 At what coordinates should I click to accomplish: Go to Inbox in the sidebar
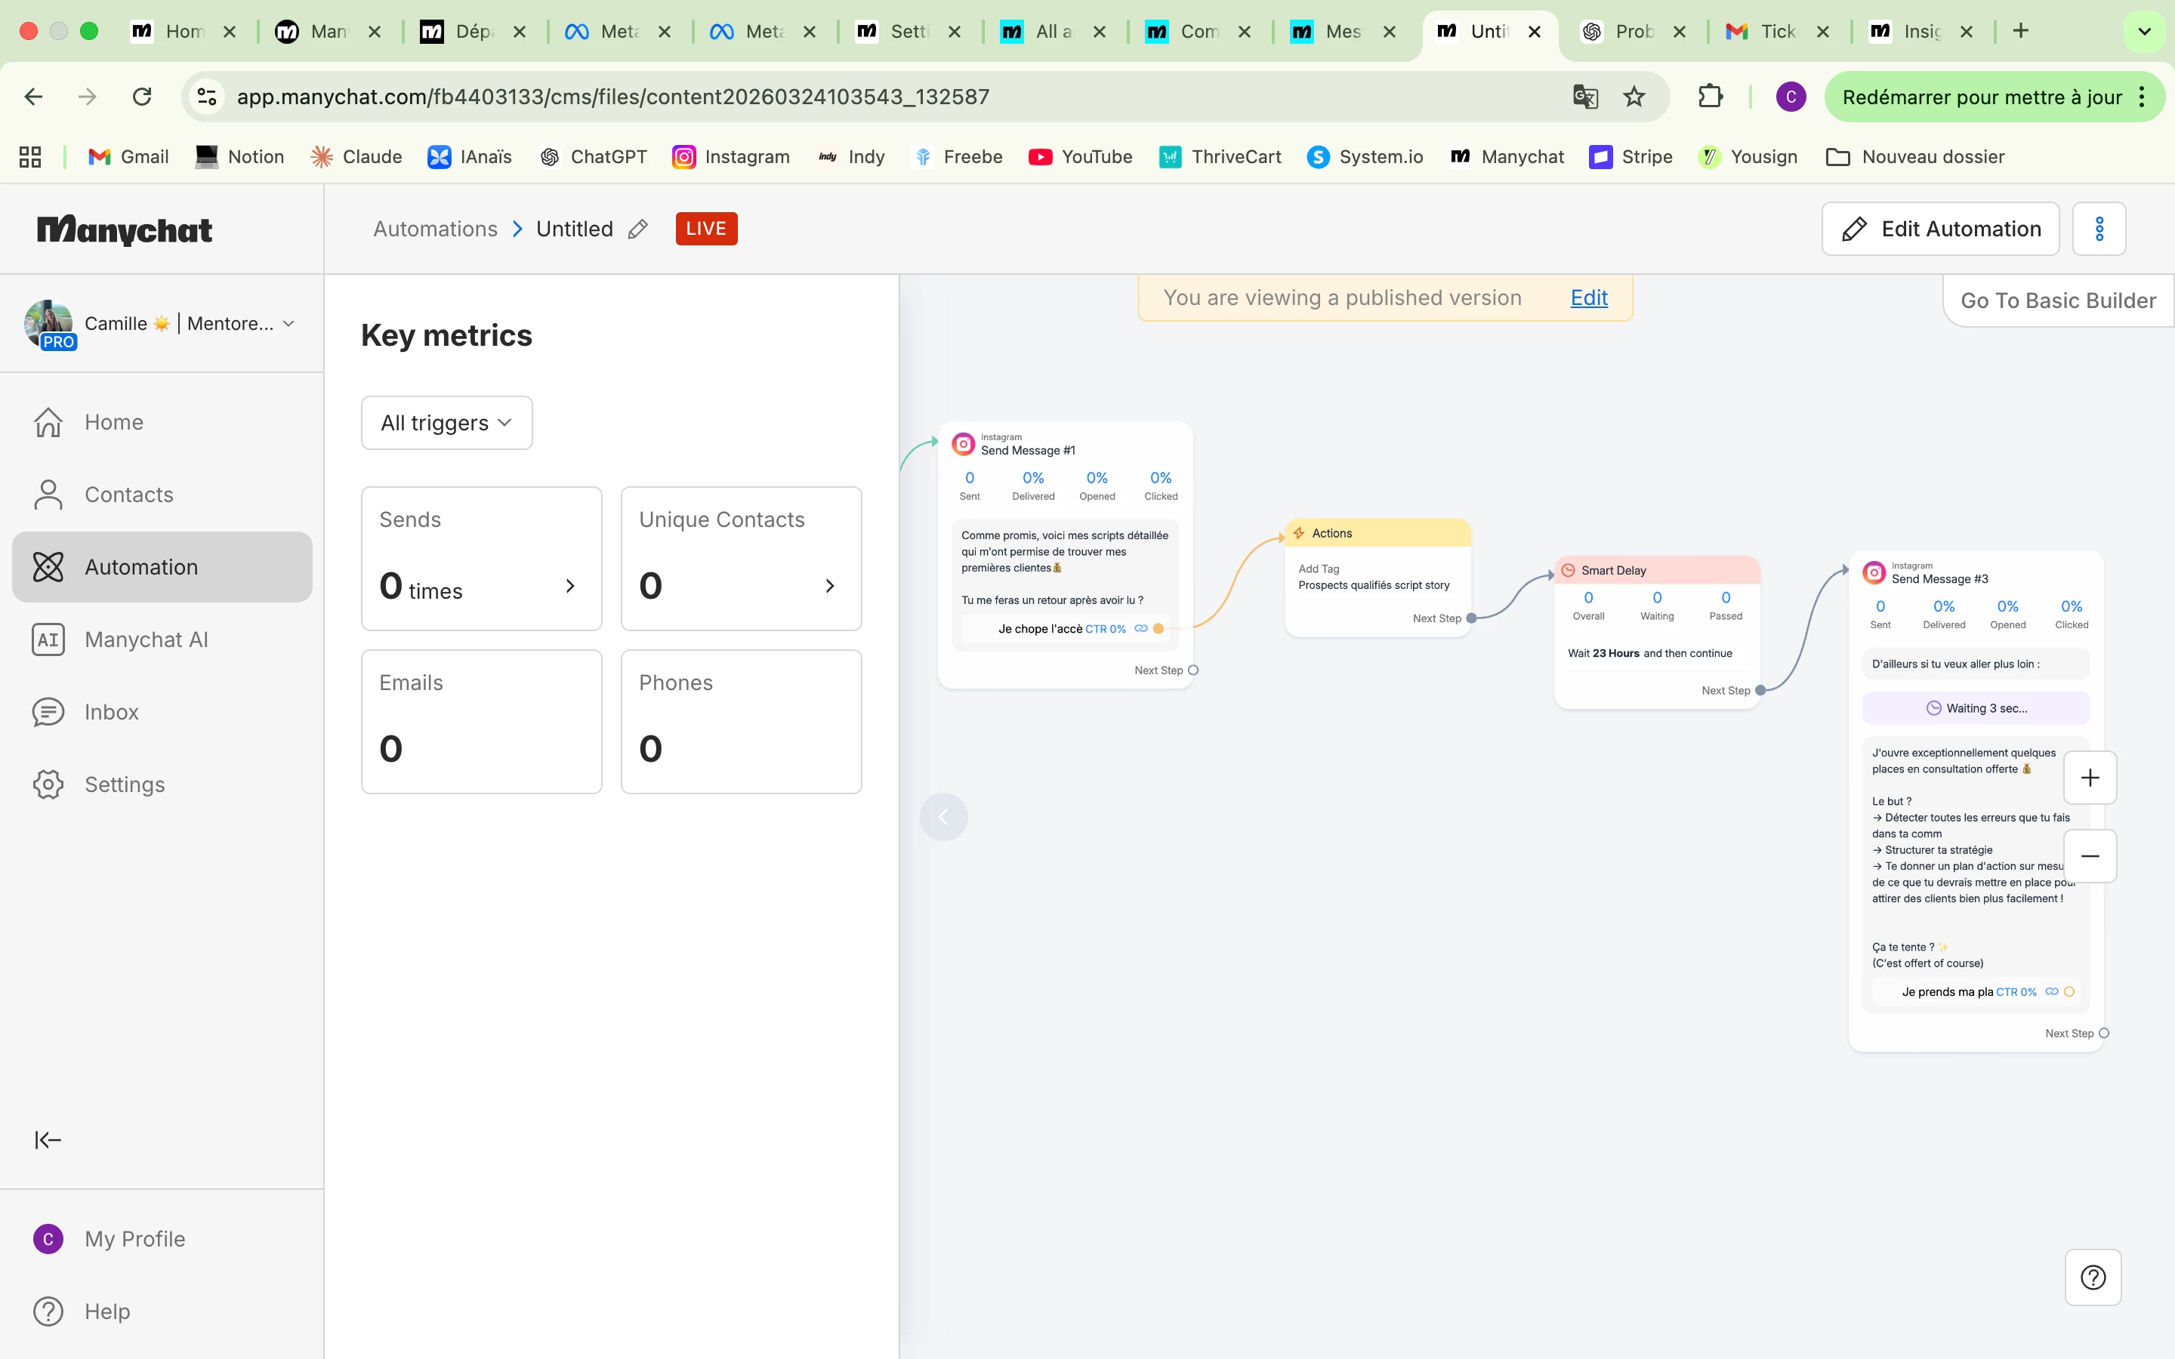[x=112, y=712]
